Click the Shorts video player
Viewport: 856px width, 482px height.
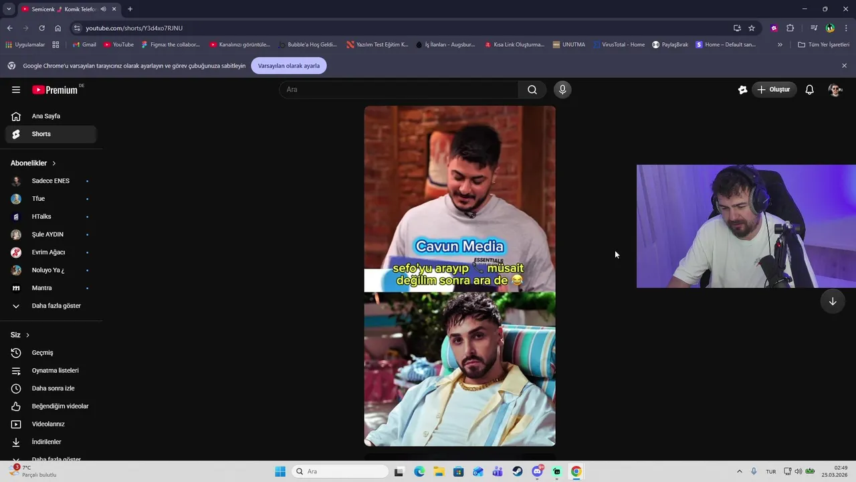[459, 276]
